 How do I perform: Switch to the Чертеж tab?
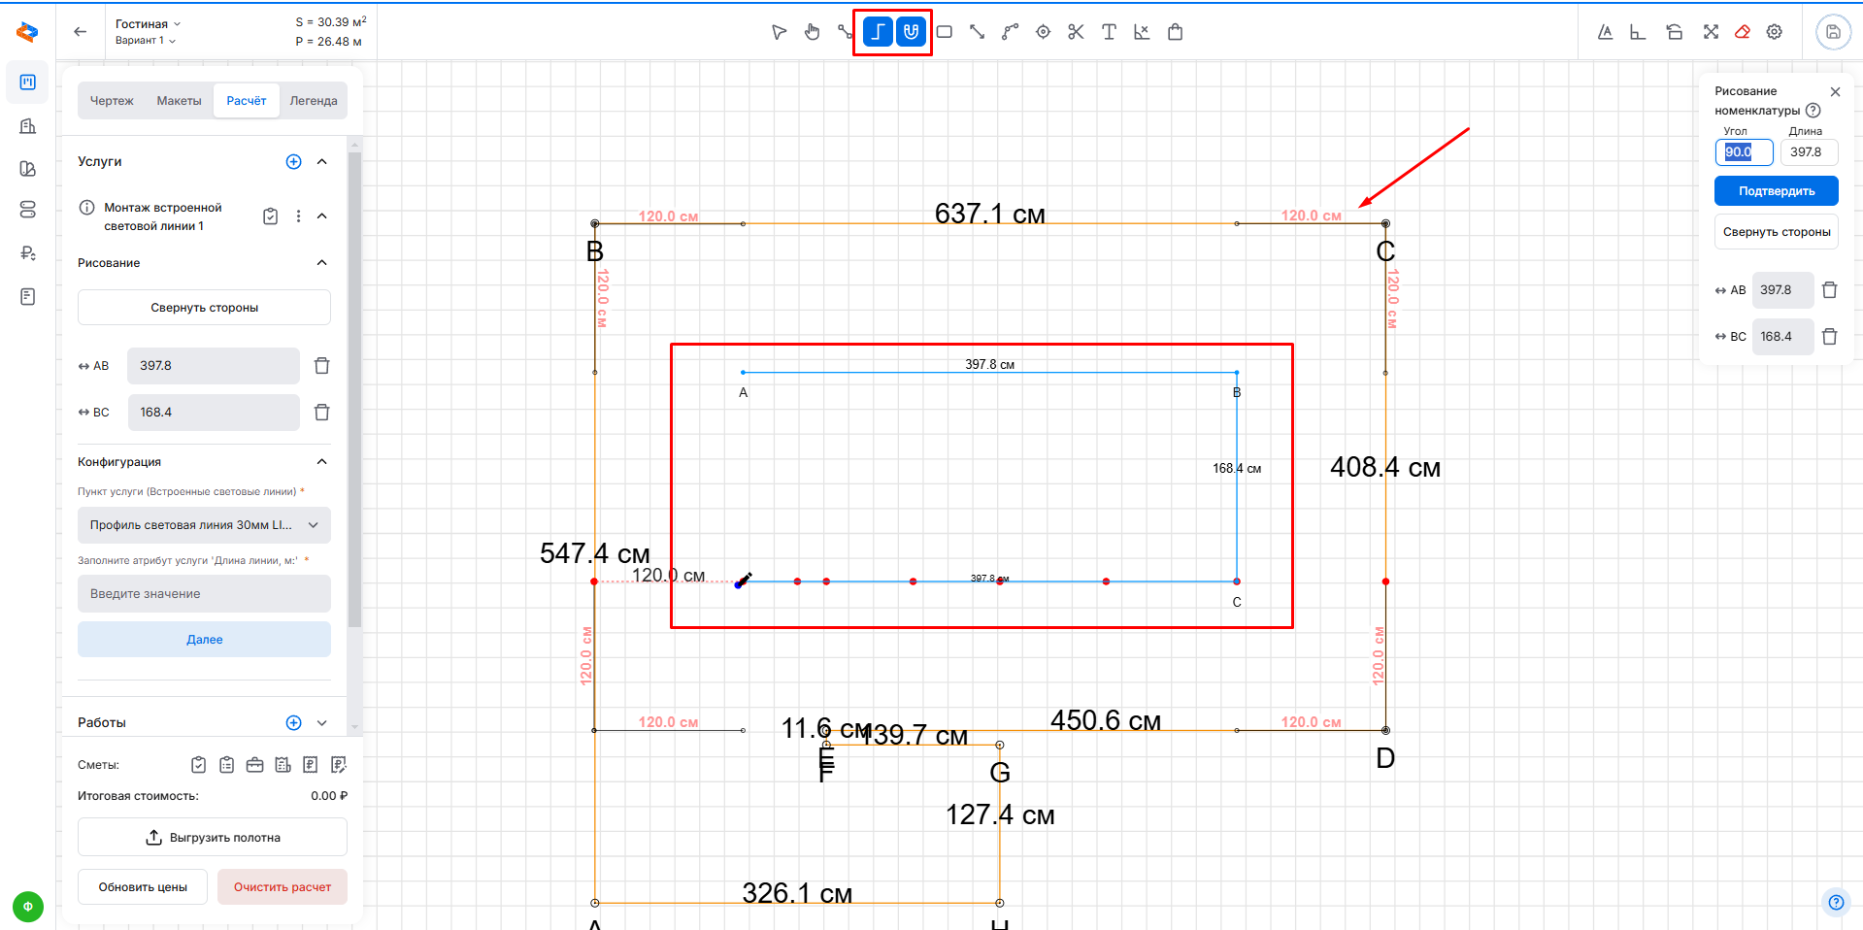click(x=112, y=101)
